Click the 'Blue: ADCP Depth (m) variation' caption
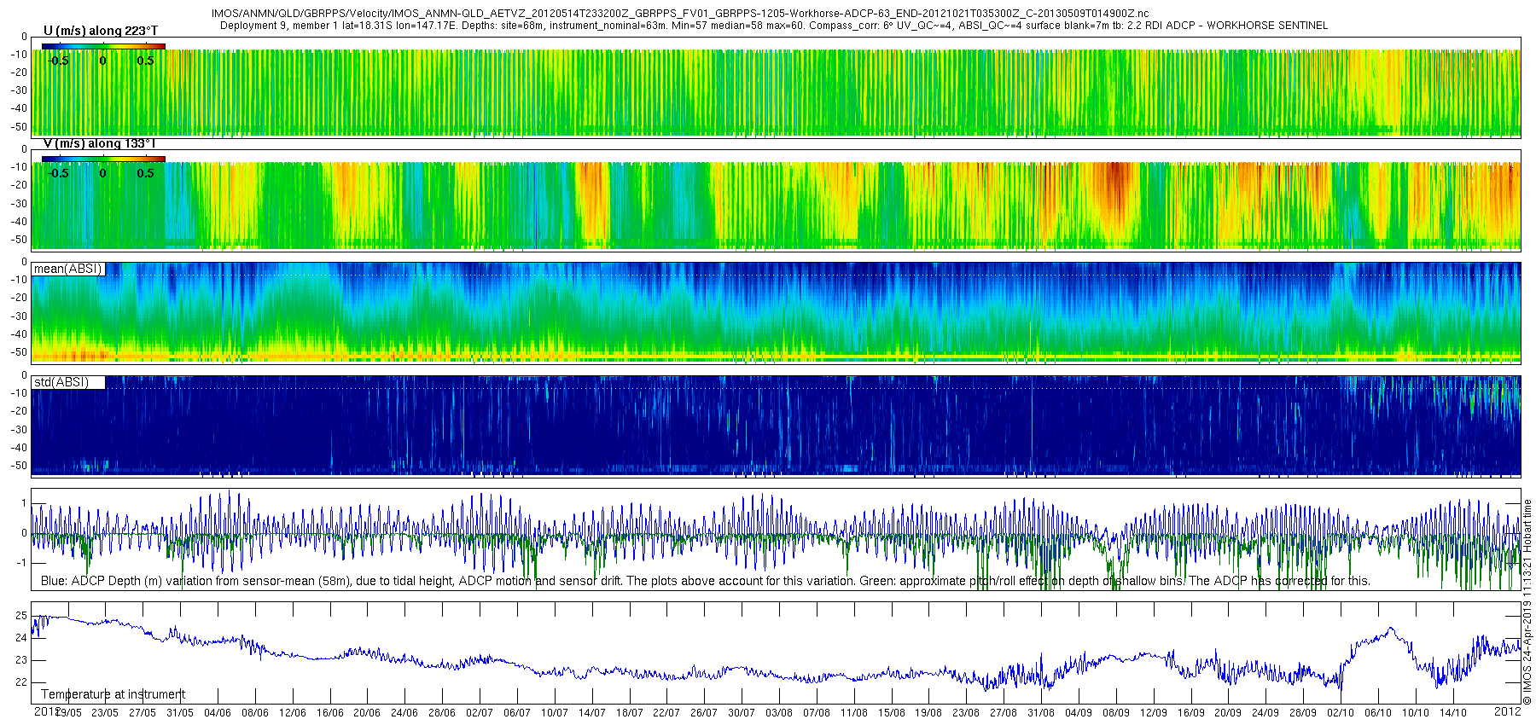The height and width of the screenshot is (725, 1536). (x=706, y=581)
